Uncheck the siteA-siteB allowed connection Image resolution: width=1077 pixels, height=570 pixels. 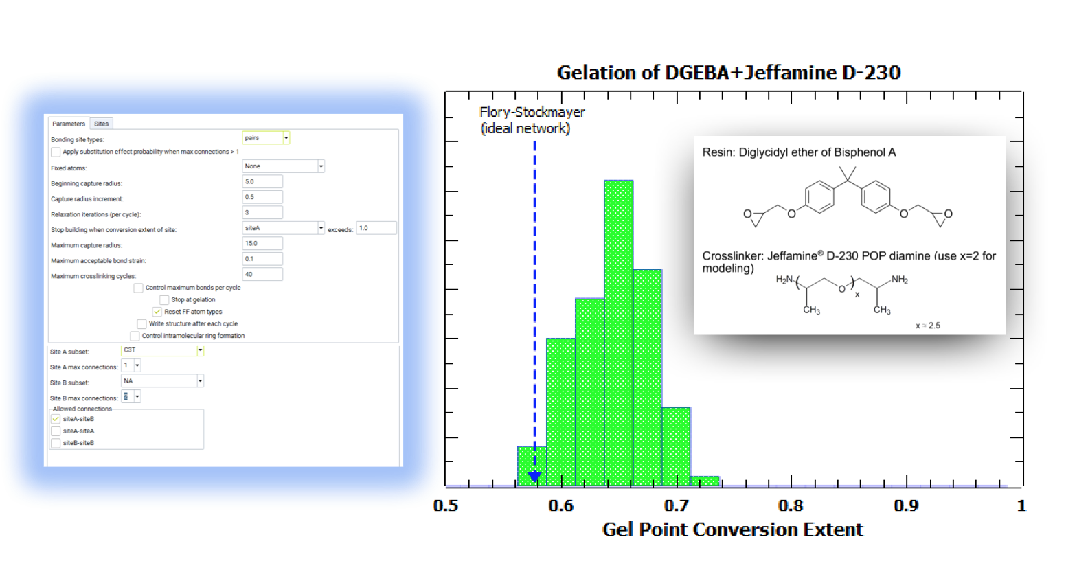tap(56, 419)
